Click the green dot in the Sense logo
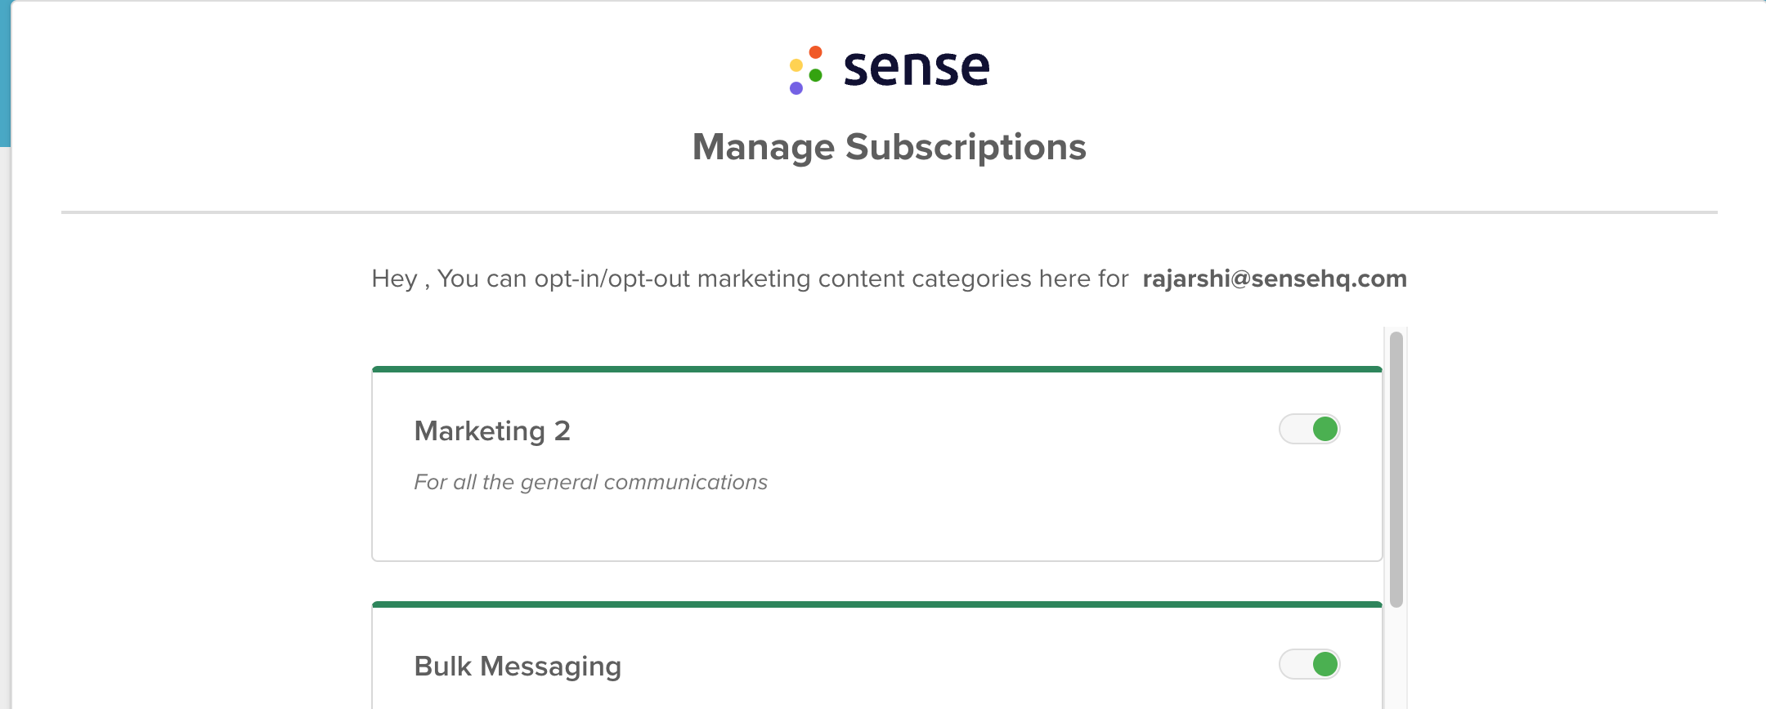The height and width of the screenshot is (709, 1766). (x=815, y=75)
